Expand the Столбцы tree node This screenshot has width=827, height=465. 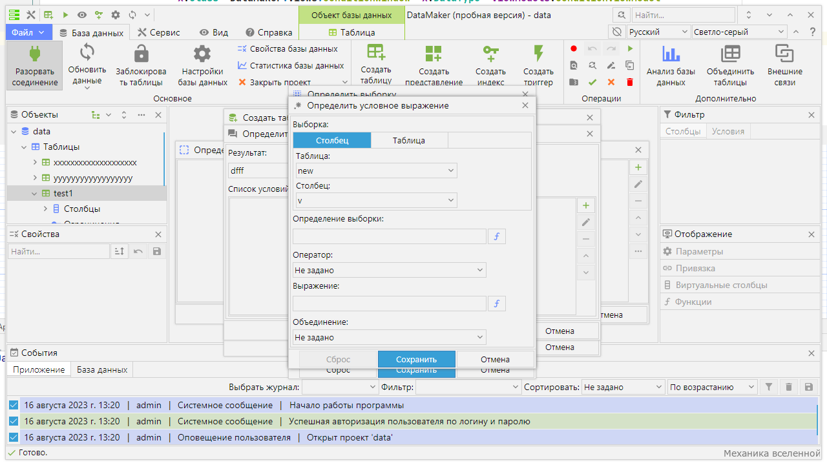[x=46, y=209]
